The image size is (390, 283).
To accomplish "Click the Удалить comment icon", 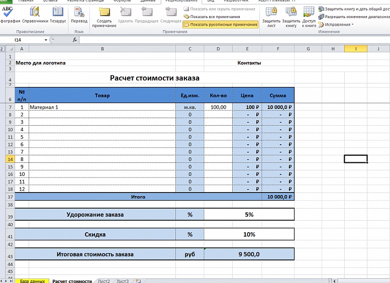I will (x=125, y=15).
